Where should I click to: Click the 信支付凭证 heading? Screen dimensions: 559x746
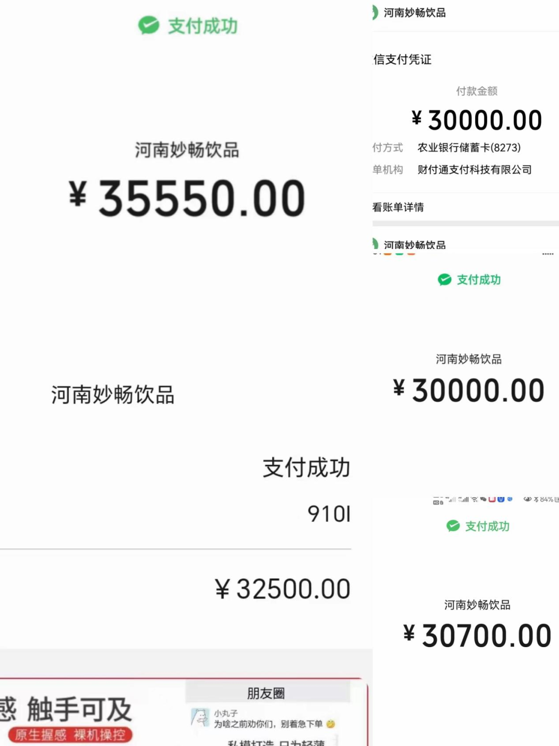(x=402, y=60)
